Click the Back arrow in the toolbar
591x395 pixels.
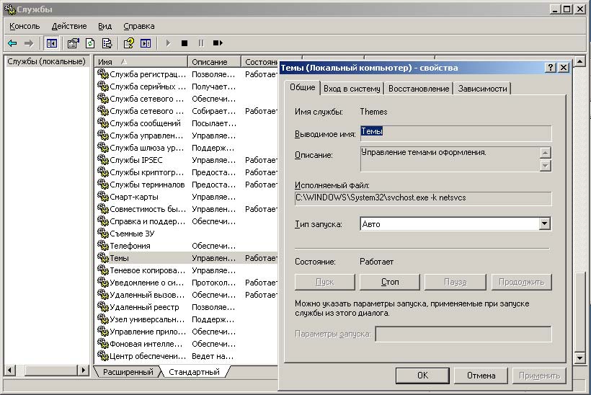[x=12, y=43]
